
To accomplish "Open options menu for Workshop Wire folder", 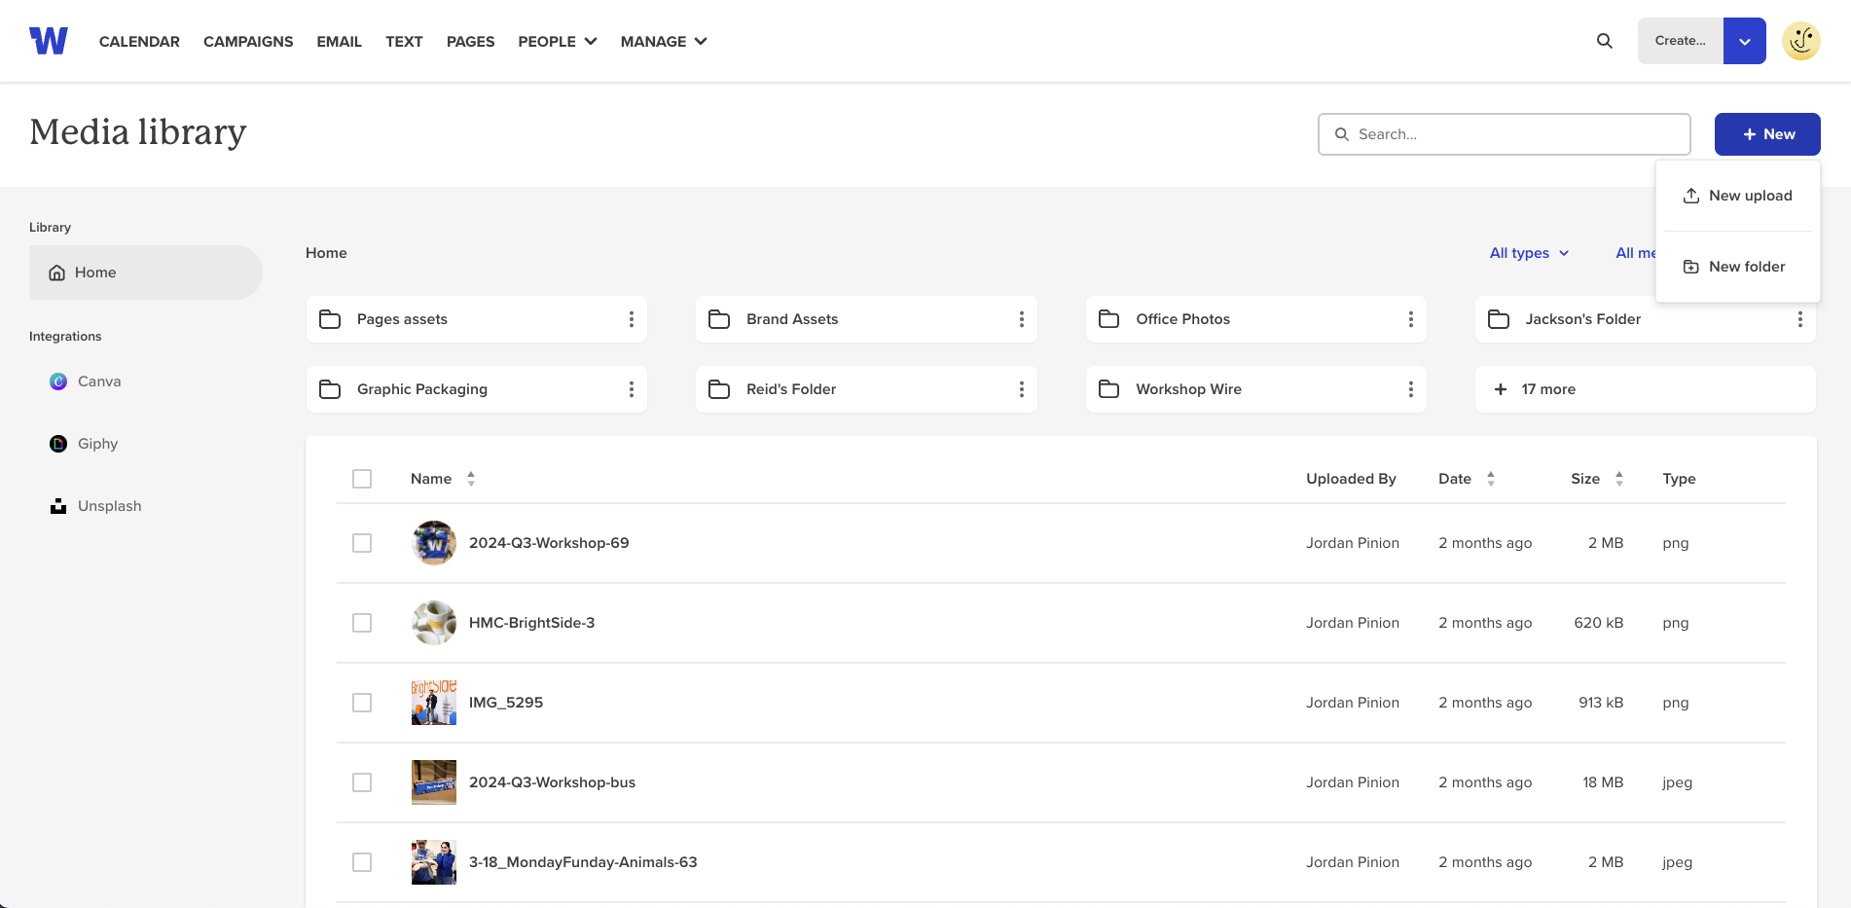I will coord(1411,389).
